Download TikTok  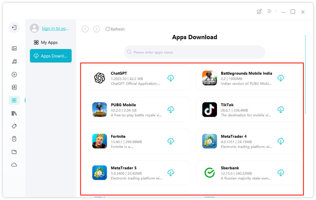(281, 110)
